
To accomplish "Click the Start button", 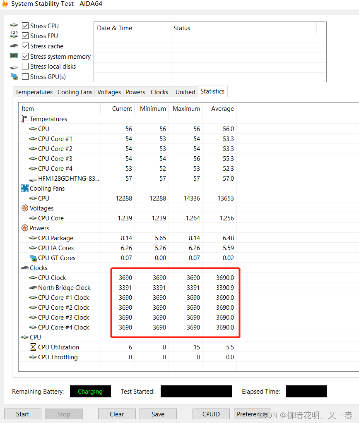I will (x=23, y=414).
